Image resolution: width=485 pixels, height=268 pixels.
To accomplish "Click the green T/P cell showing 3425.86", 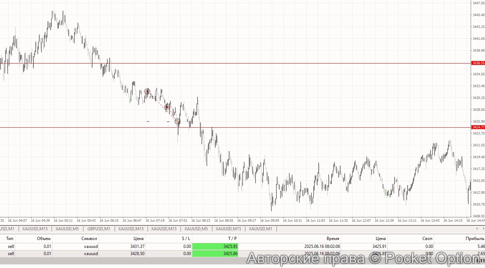I will tap(216, 254).
